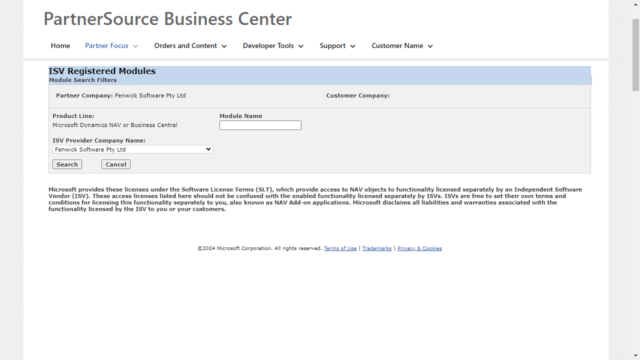This screenshot has height=360, width=640.
Task: Open the Terms of Use link
Action: pyautogui.click(x=340, y=248)
